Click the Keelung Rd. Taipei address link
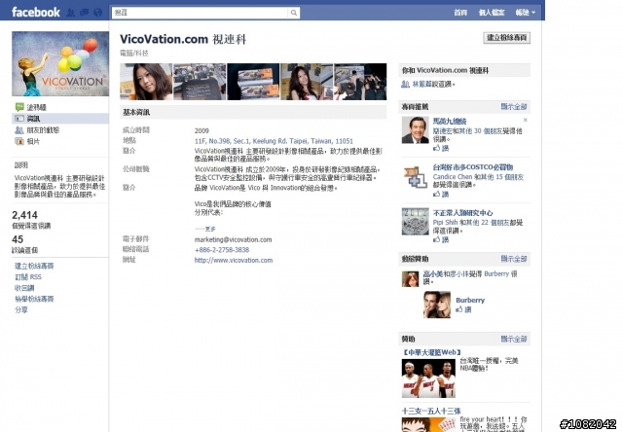 pos(274,141)
